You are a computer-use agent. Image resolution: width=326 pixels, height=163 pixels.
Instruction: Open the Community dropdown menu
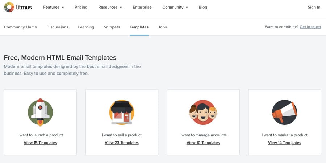pyautogui.click(x=175, y=7)
